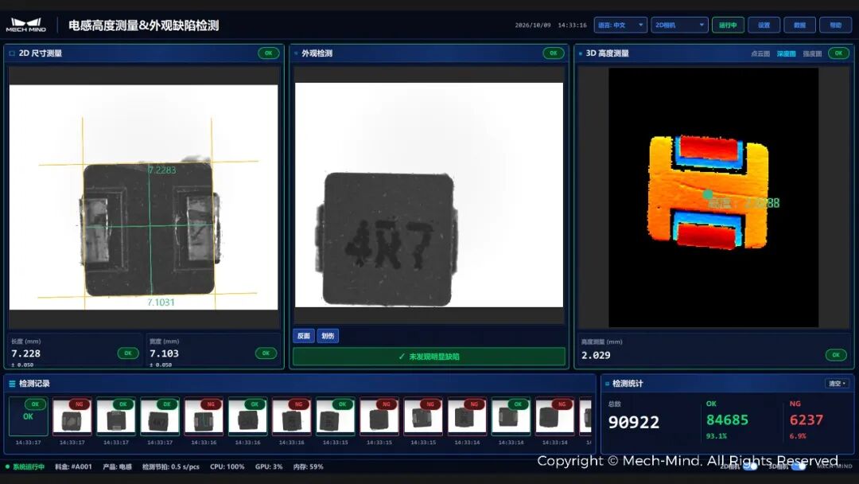This screenshot has height=484, width=859.
Task: Open the OK record thumbnail timestamped 14:33:14
Action: 511,416
